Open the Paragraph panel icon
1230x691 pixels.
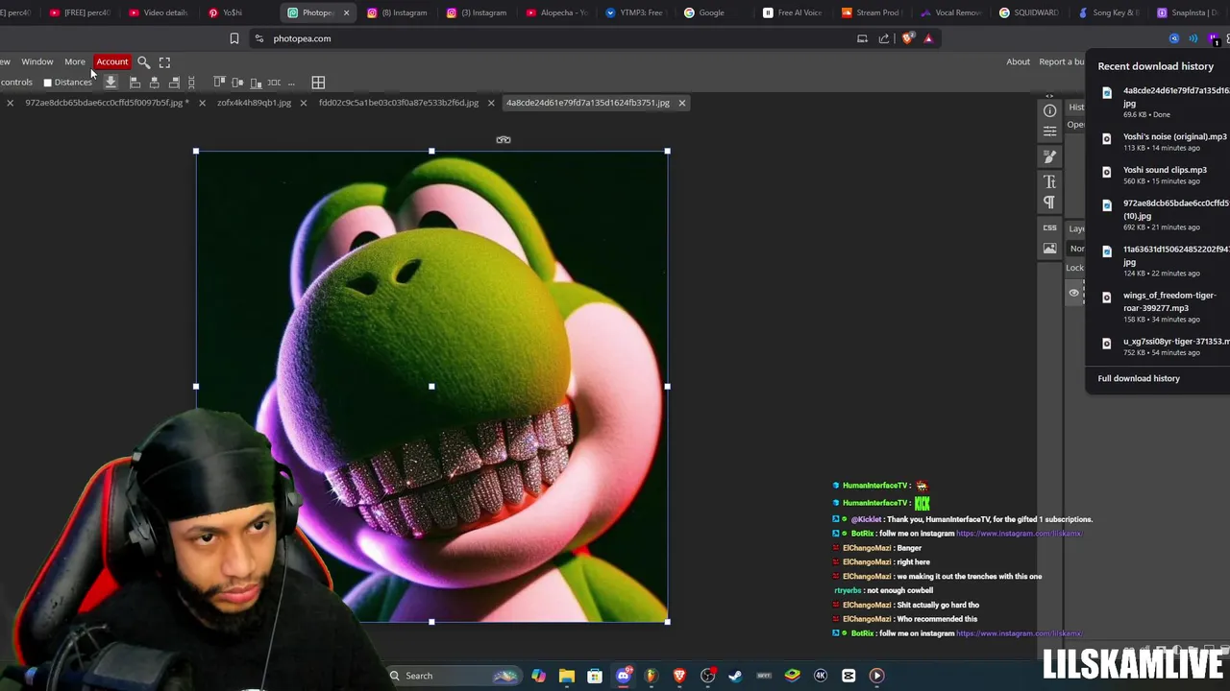pos(1049,203)
